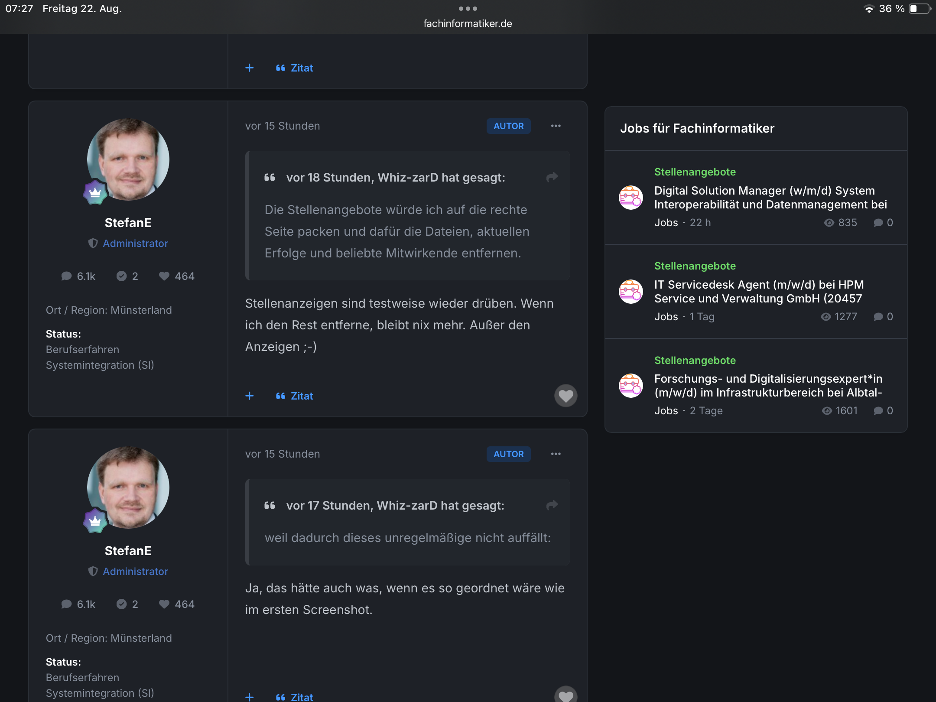
Task: Jump to quoted Whiz-zarD post from 17 hours ago
Action: pos(552,505)
